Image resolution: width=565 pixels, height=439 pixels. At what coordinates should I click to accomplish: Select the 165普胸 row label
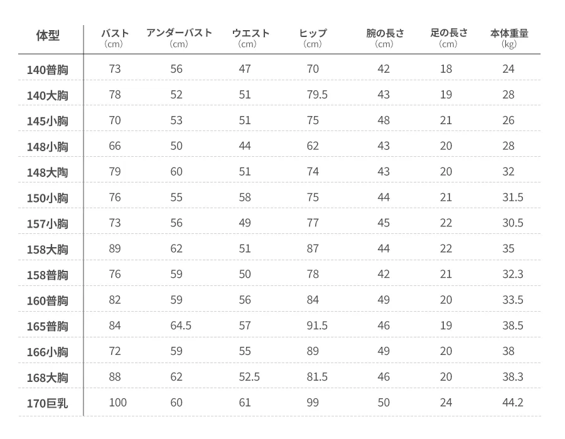point(47,327)
